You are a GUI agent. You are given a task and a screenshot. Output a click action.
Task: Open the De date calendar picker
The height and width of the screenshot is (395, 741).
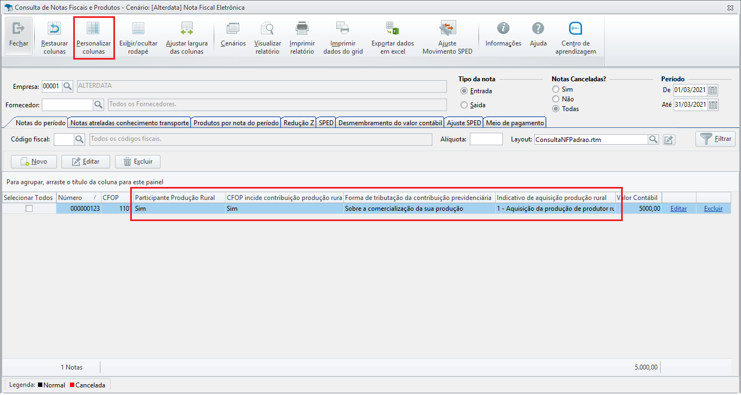click(713, 90)
